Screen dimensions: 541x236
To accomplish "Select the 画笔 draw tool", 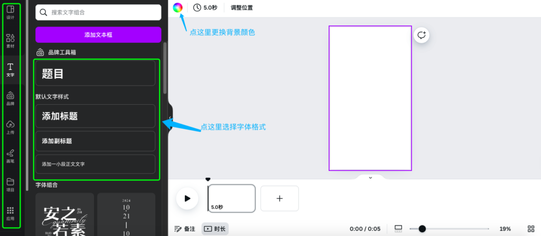I will tap(11, 156).
